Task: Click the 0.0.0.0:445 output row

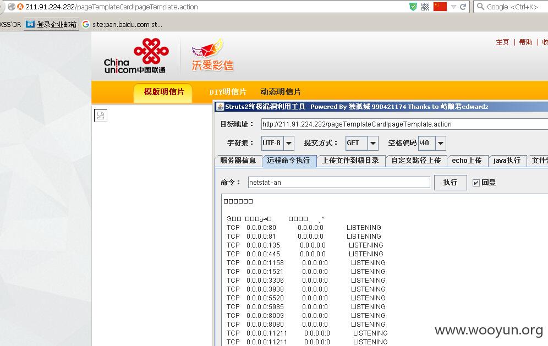Action: click(x=305, y=254)
